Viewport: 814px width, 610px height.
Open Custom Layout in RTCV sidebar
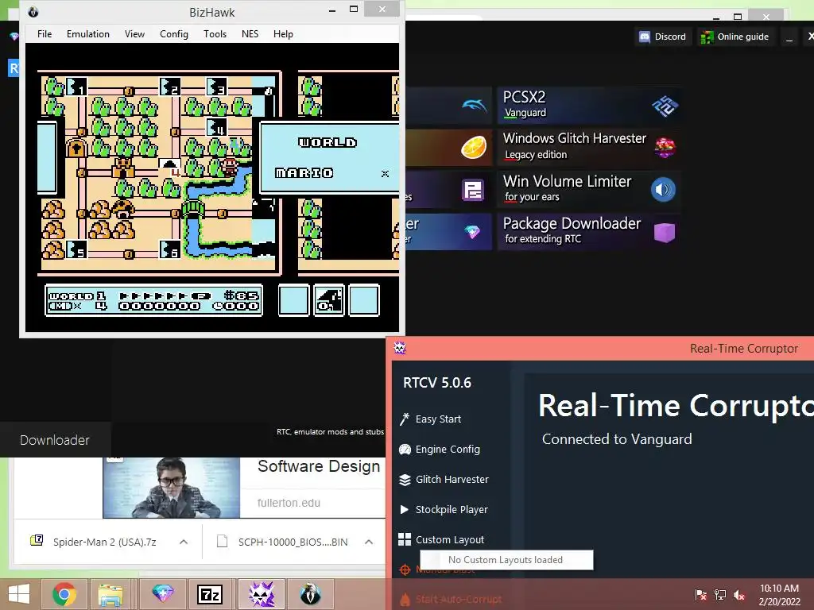pos(449,539)
